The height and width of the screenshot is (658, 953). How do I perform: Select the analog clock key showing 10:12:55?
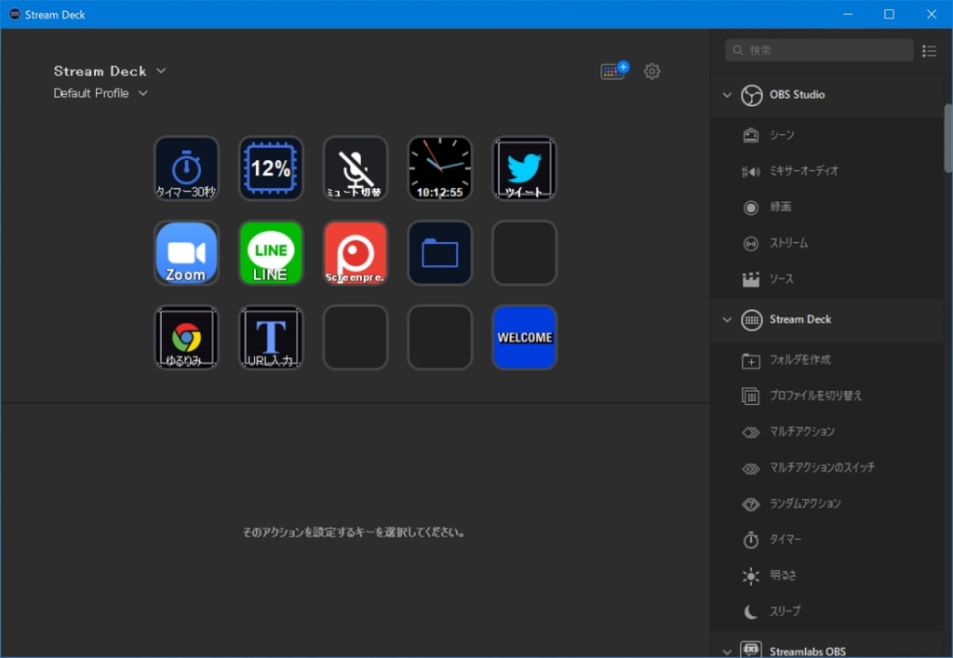click(440, 168)
